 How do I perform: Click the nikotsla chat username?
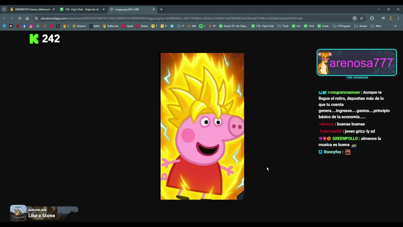[x=326, y=124]
